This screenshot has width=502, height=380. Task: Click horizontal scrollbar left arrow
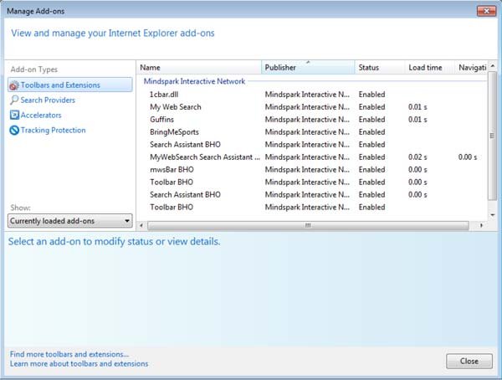click(141, 225)
